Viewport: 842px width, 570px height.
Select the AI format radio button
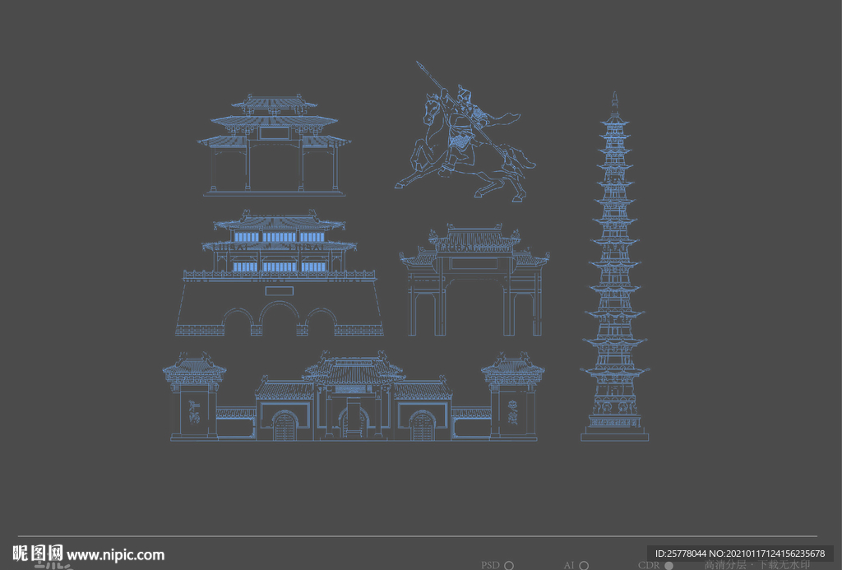point(585,565)
